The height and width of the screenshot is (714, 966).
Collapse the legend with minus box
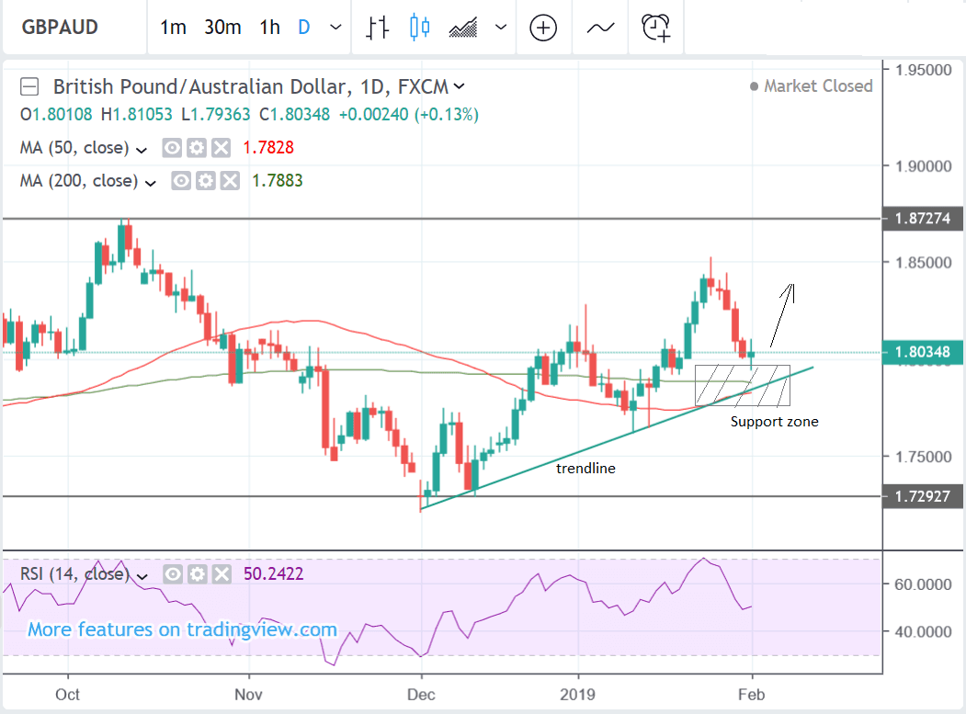coord(30,87)
